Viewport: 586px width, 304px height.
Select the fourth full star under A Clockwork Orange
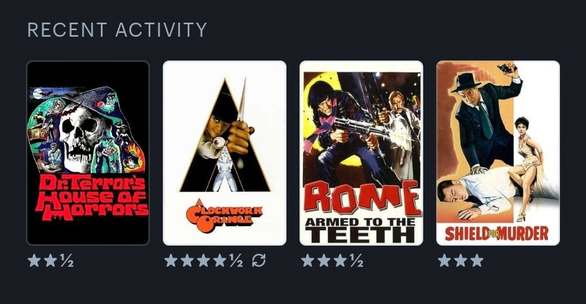(x=220, y=260)
